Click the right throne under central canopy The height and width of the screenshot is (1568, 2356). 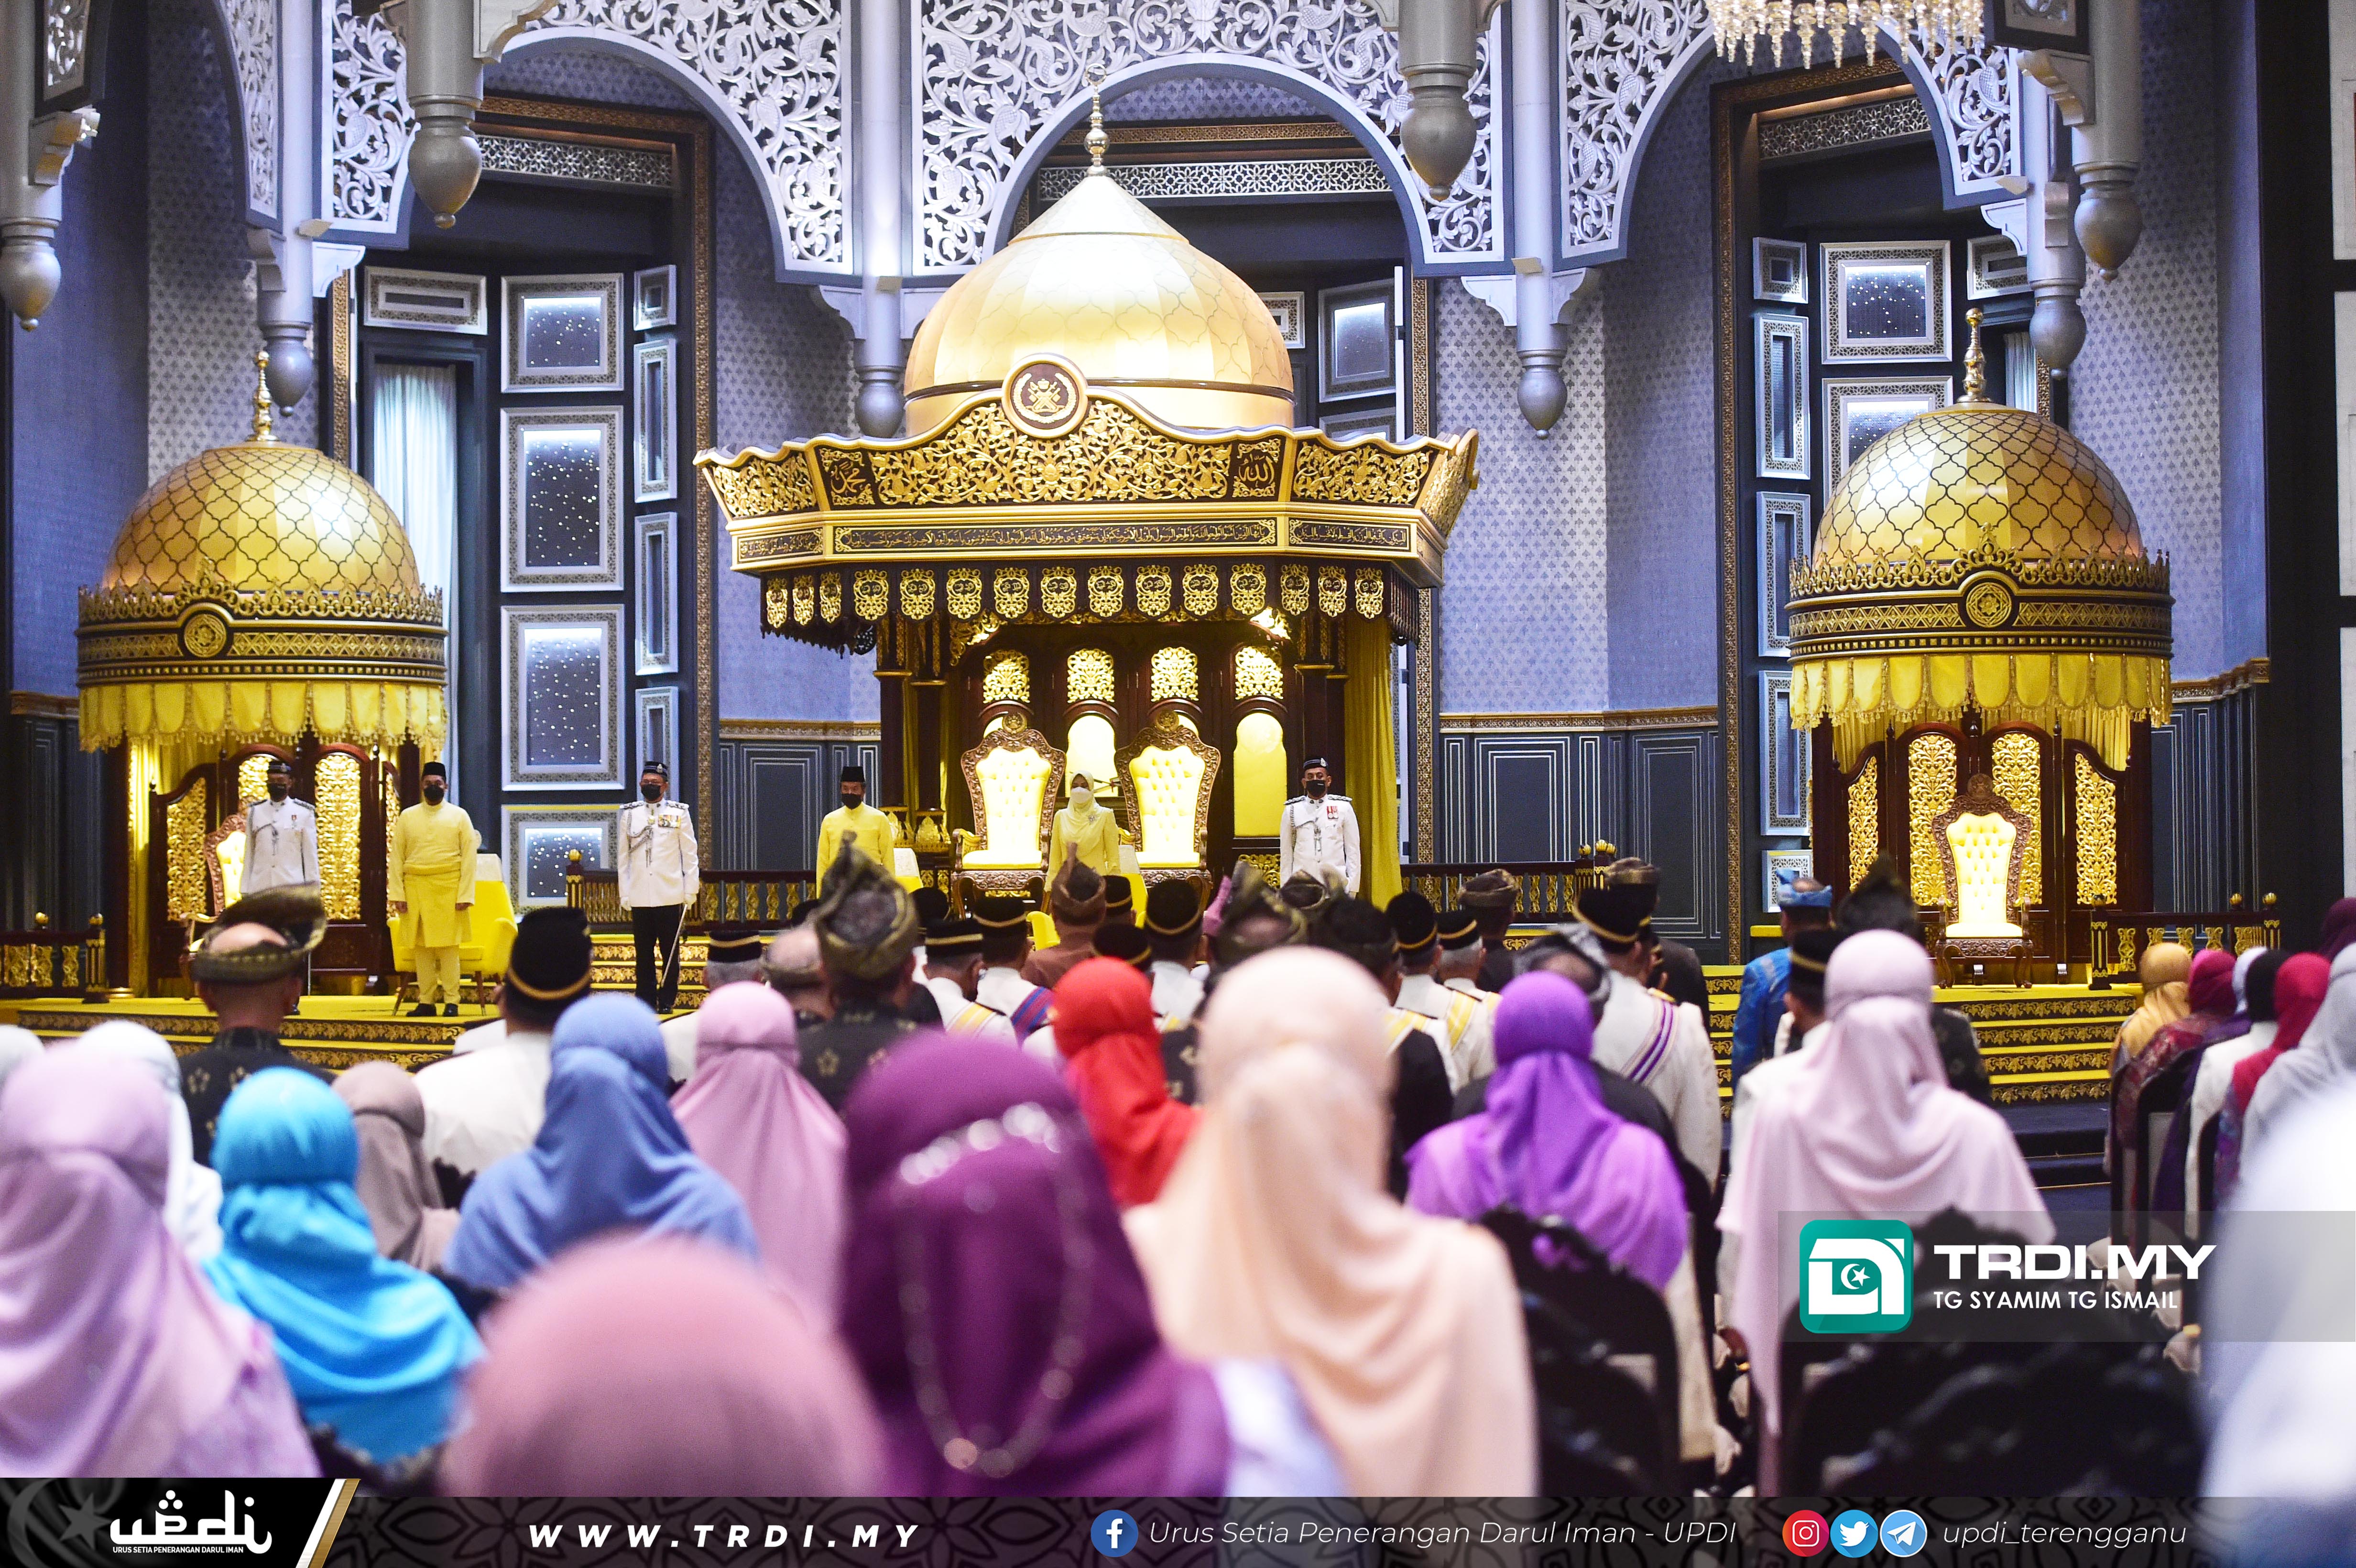(1168, 800)
